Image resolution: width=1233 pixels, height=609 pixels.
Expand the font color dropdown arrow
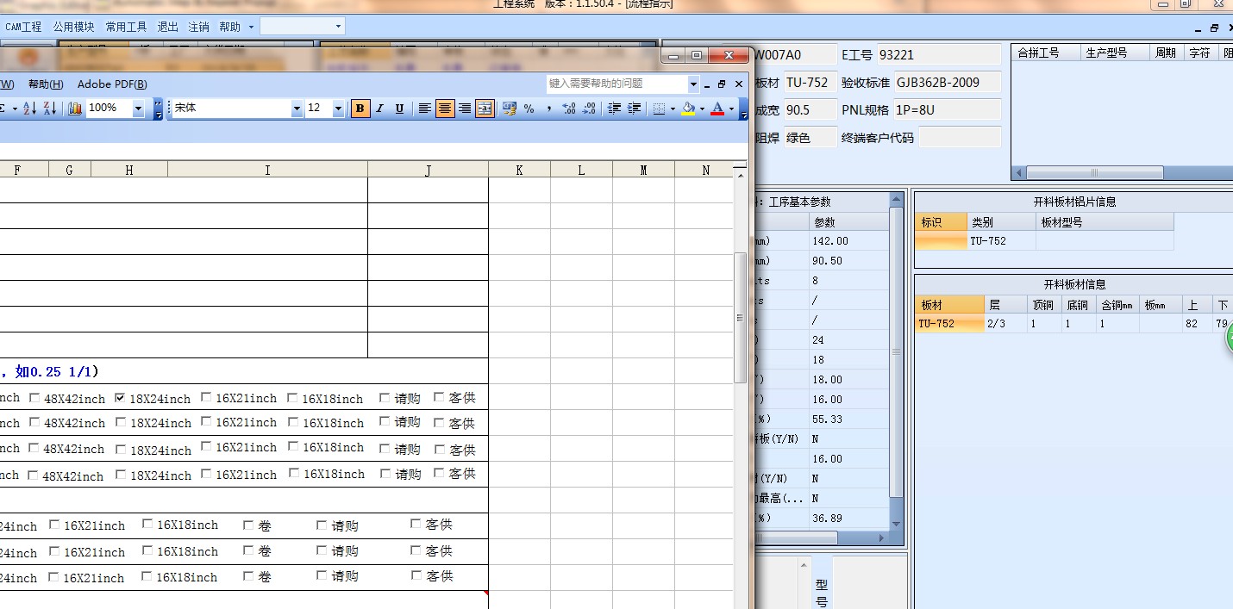point(731,109)
